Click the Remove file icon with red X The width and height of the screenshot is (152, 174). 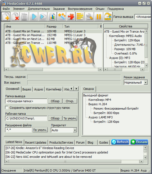[15, 16]
